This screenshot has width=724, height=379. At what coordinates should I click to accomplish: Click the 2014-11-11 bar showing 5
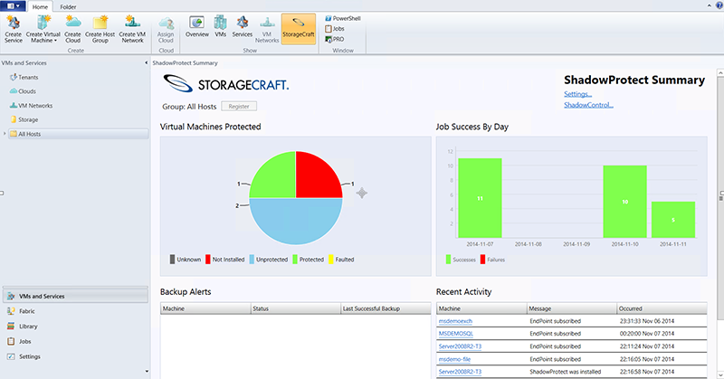(x=673, y=220)
